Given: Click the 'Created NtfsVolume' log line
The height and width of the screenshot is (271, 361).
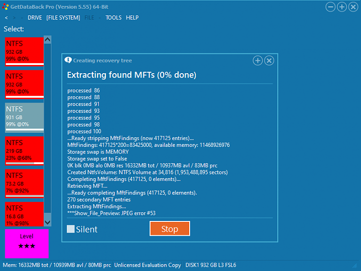Looking at the screenshot, I should click(x=147, y=172).
